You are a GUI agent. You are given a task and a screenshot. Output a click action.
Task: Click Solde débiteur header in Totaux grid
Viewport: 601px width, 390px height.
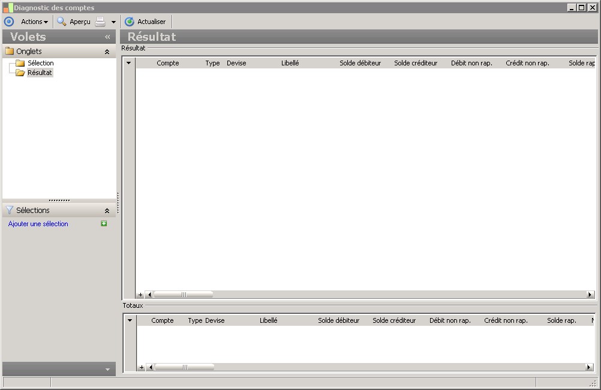pos(338,320)
